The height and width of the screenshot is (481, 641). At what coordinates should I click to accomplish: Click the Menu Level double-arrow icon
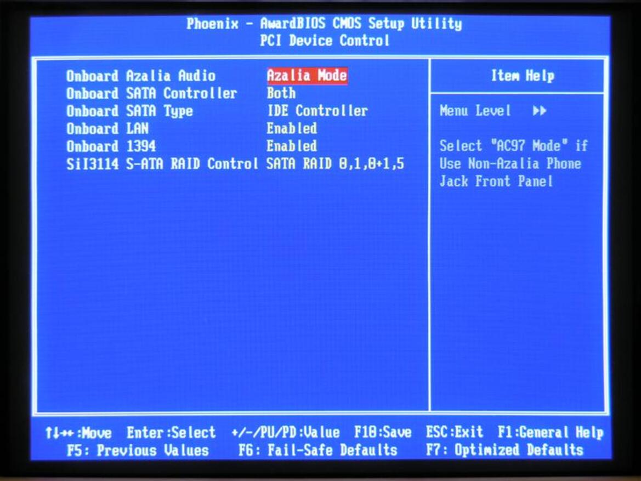pyautogui.click(x=540, y=111)
